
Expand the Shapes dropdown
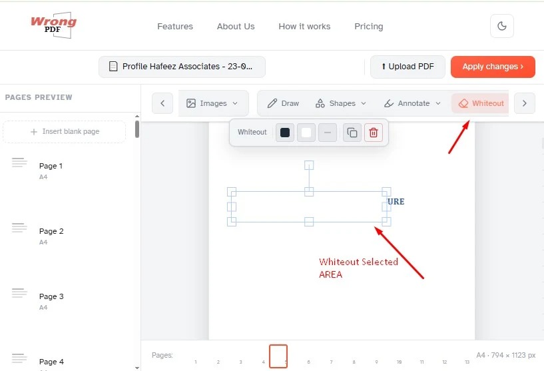[341, 103]
